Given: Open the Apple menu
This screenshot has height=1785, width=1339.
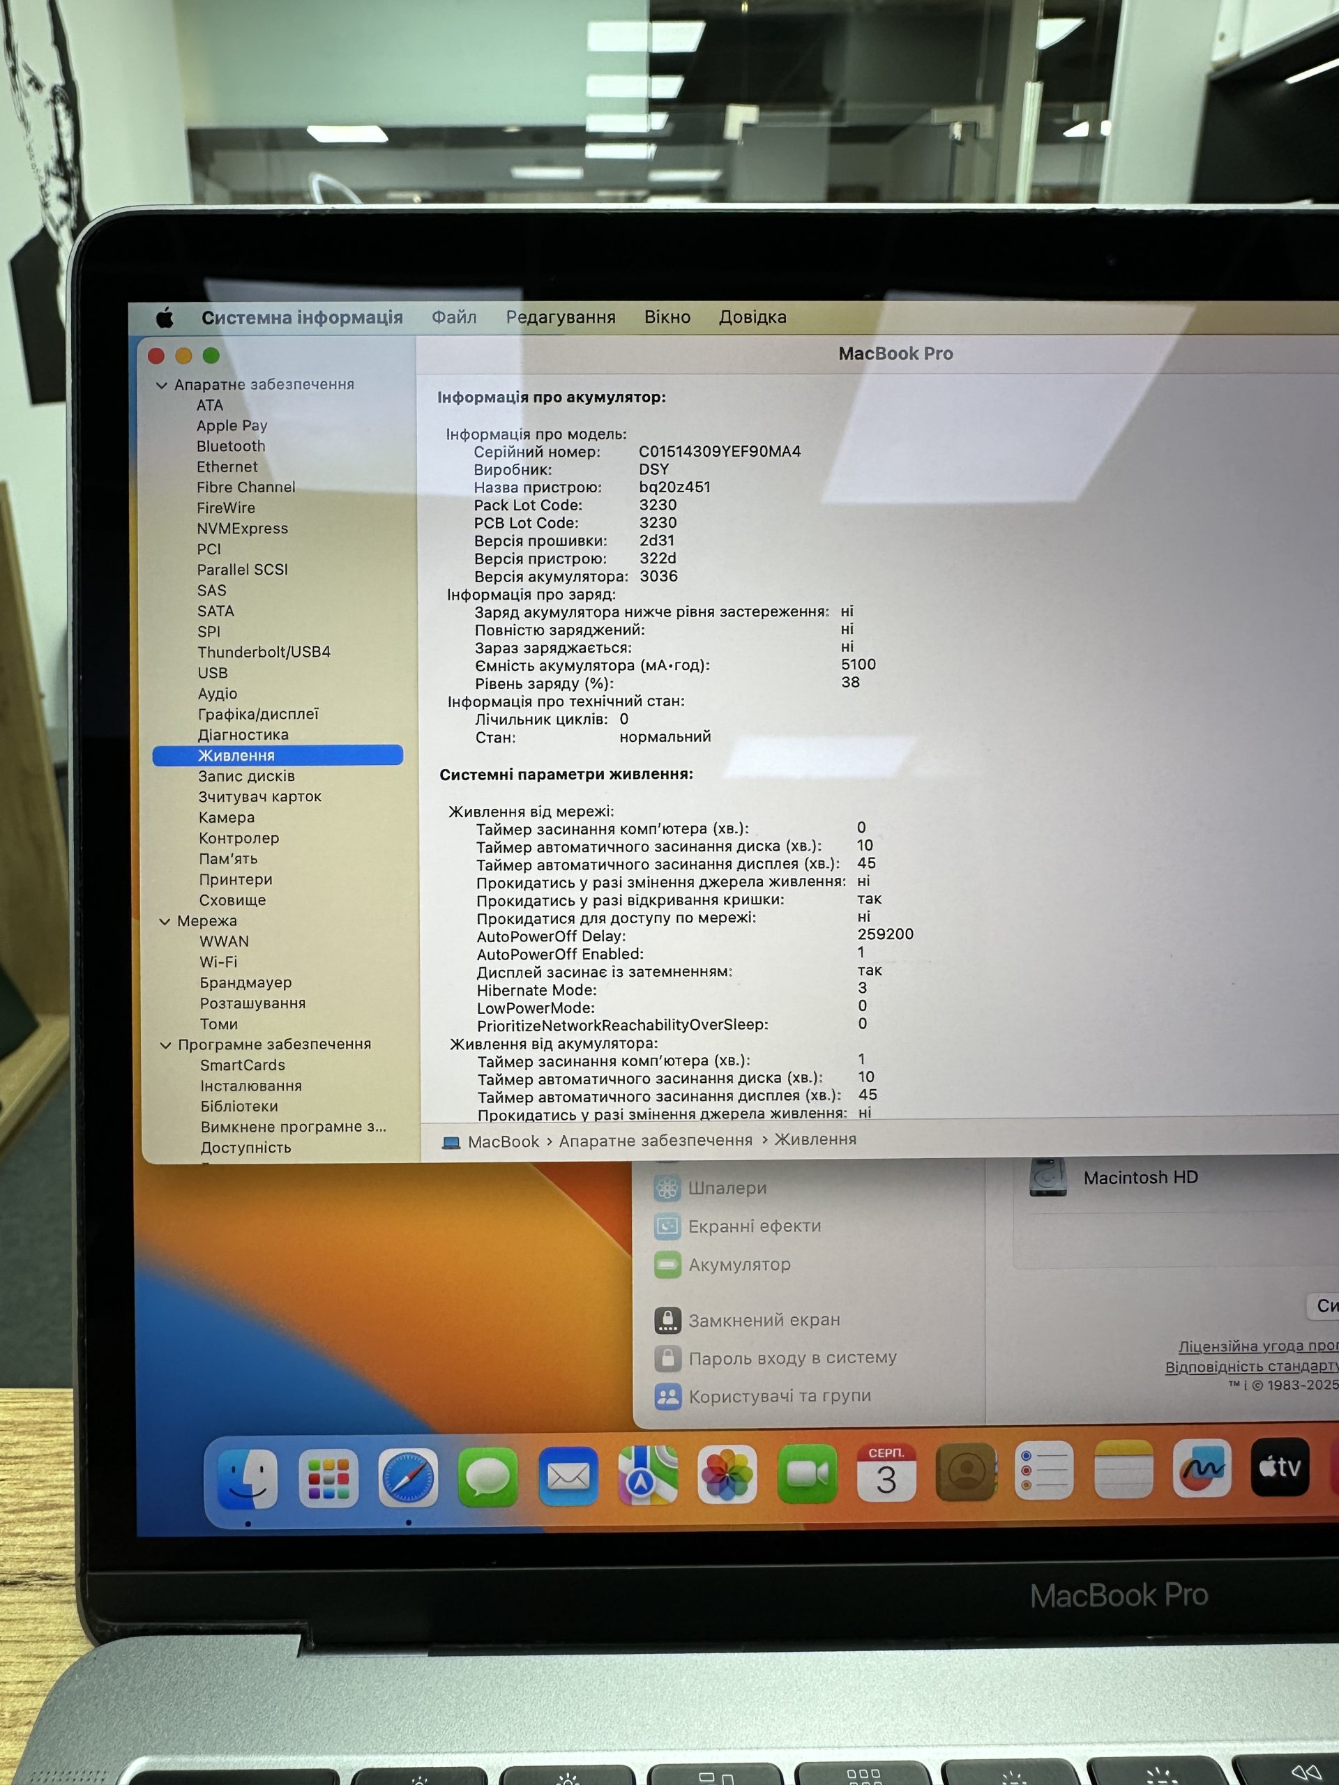Looking at the screenshot, I should tap(165, 318).
